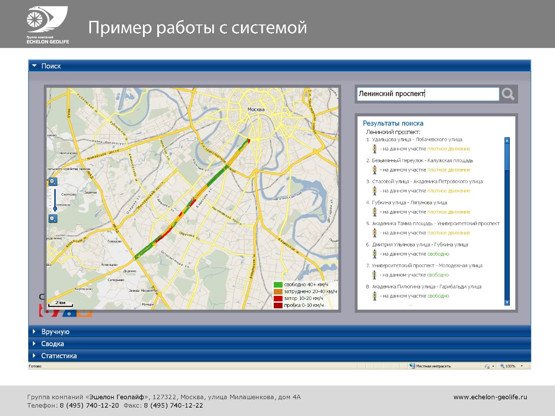Screen dimensions: 555x416
Task: Click the Местная интрасеть network icon
Action: [412, 366]
